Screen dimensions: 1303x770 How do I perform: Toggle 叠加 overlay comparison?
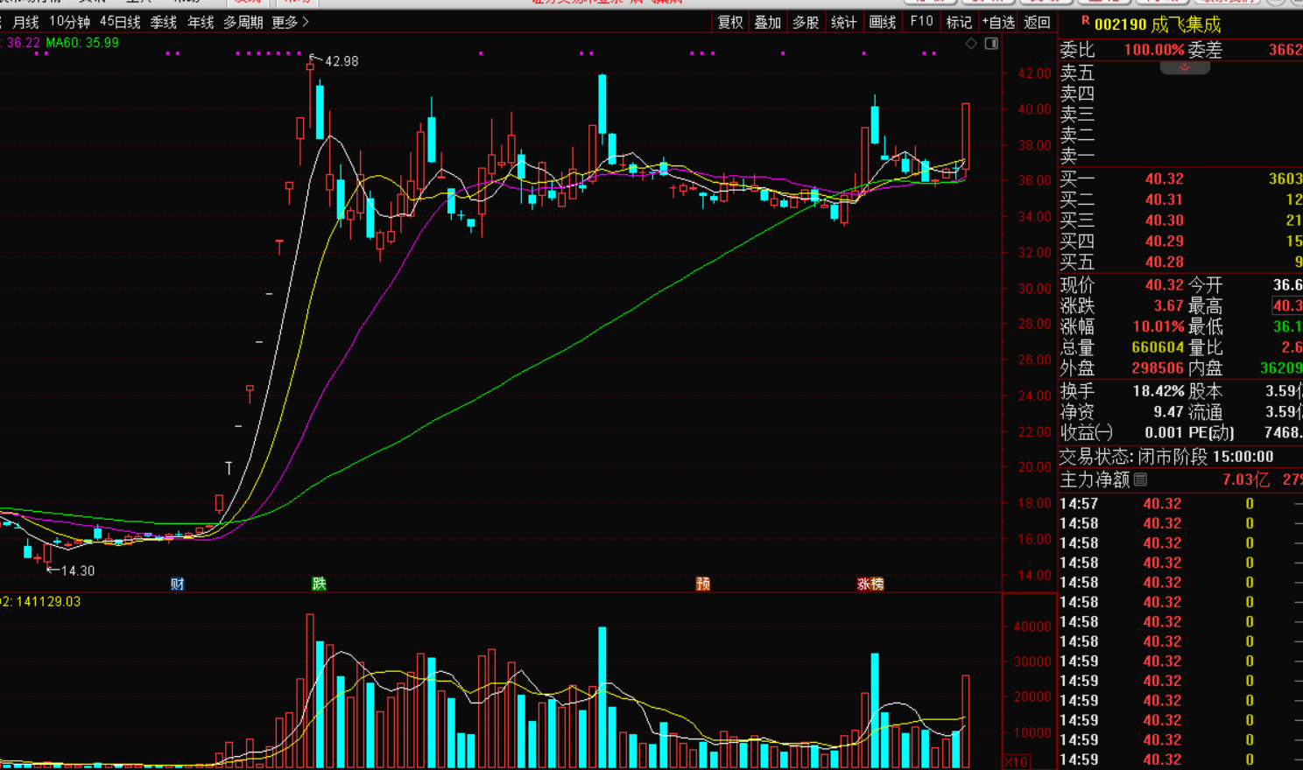click(x=768, y=22)
